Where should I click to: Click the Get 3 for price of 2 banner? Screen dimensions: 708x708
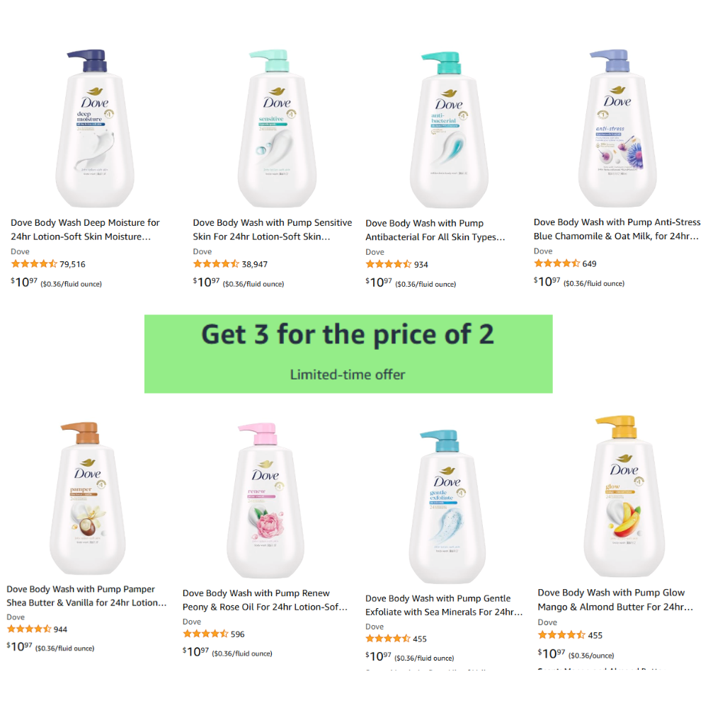[348, 353]
